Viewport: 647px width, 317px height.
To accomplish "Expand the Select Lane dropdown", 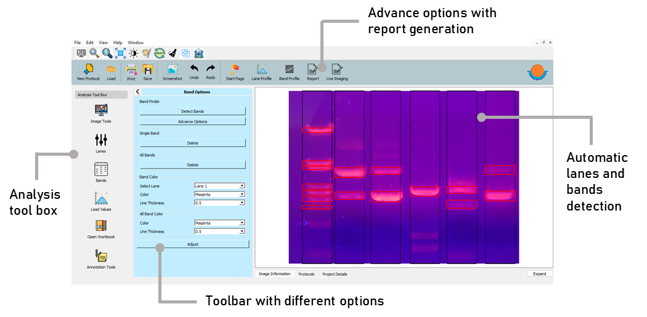I will 219,186.
